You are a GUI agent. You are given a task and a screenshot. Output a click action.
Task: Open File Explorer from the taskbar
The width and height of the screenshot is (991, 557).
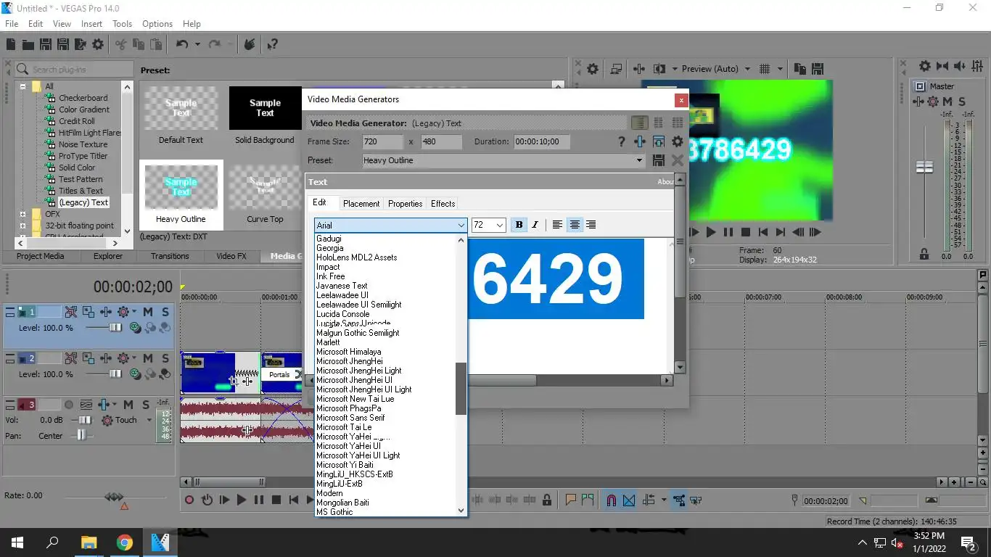(89, 542)
